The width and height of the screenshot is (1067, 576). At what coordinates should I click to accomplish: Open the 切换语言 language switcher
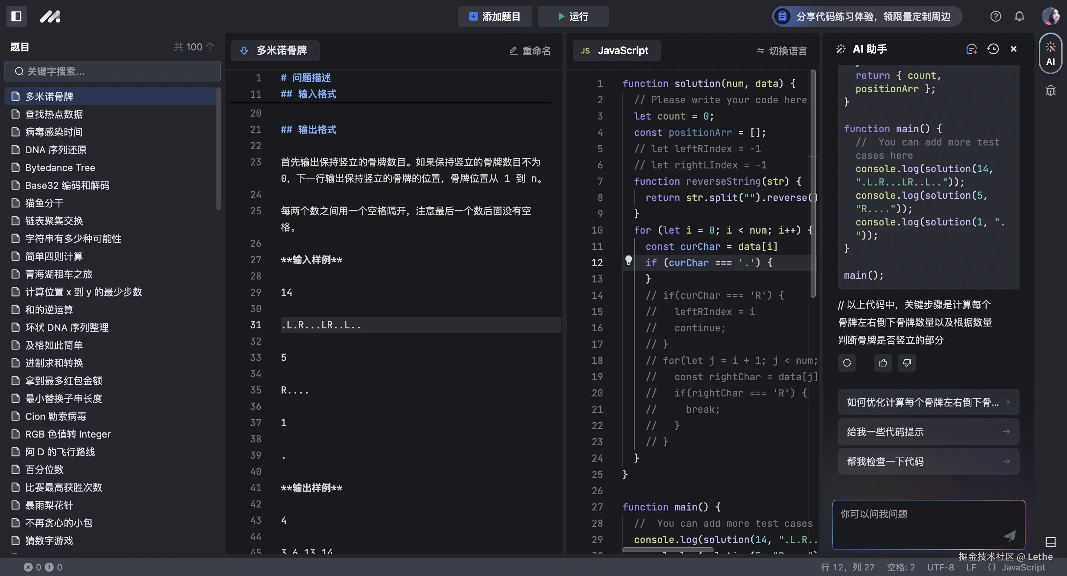click(782, 50)
